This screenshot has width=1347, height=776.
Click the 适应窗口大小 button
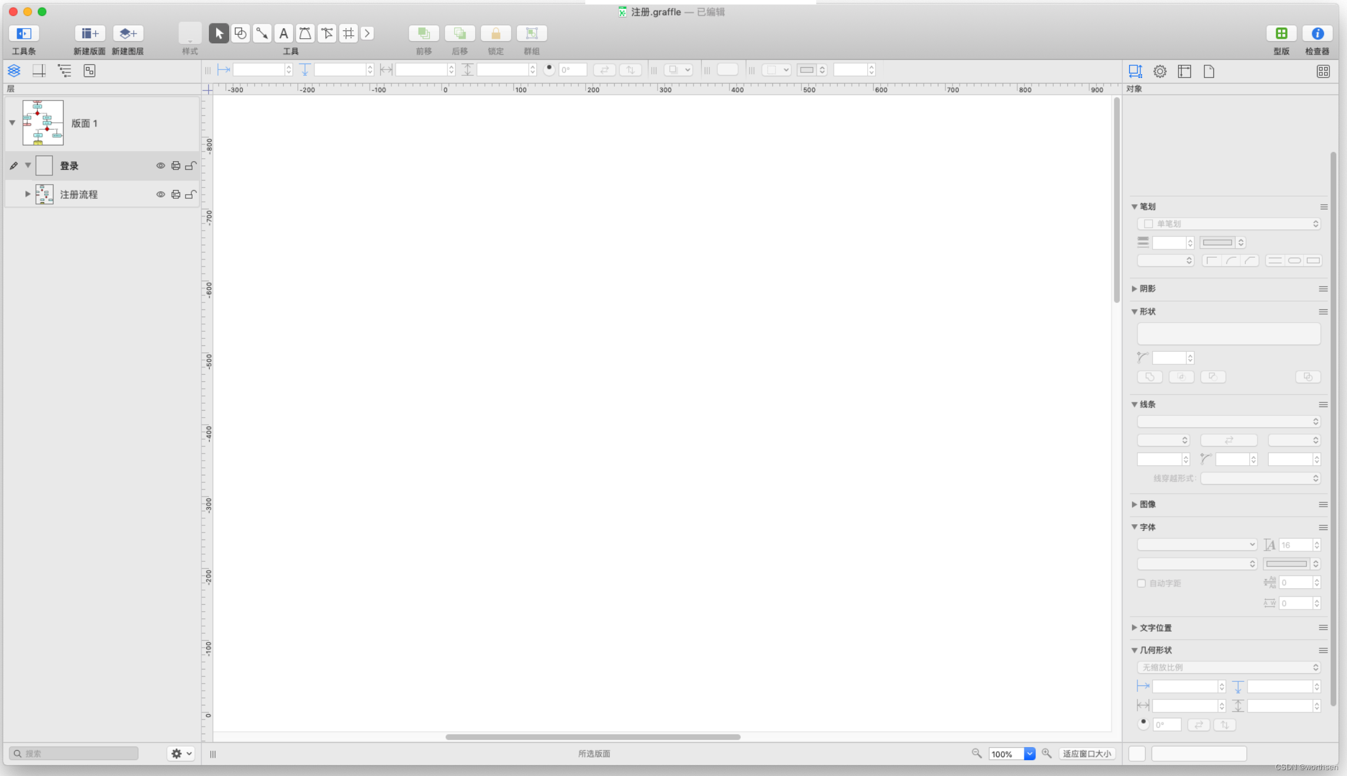(x=1087, y=754)
